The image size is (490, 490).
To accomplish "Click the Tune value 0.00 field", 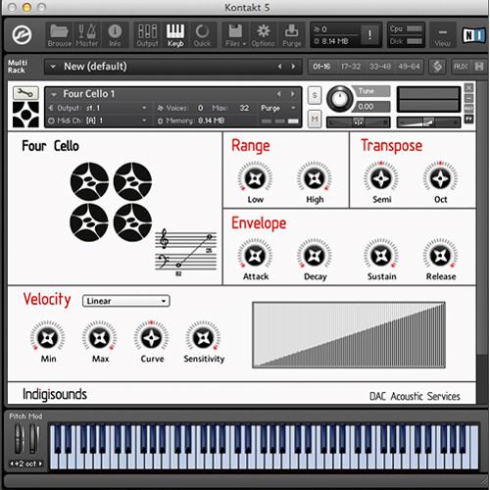I will click(x=372, y=107).
